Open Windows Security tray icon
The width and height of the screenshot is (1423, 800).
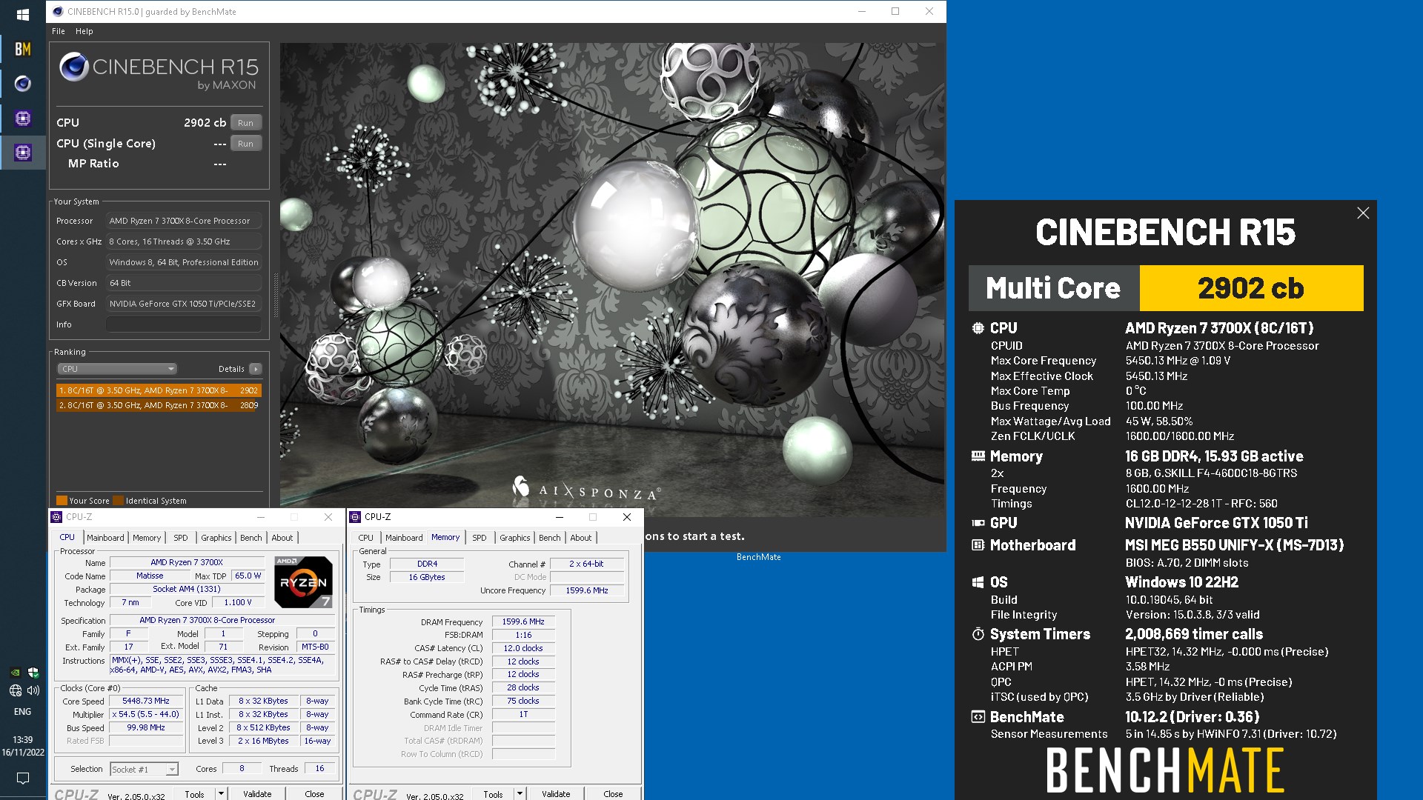tap(33, 673)
